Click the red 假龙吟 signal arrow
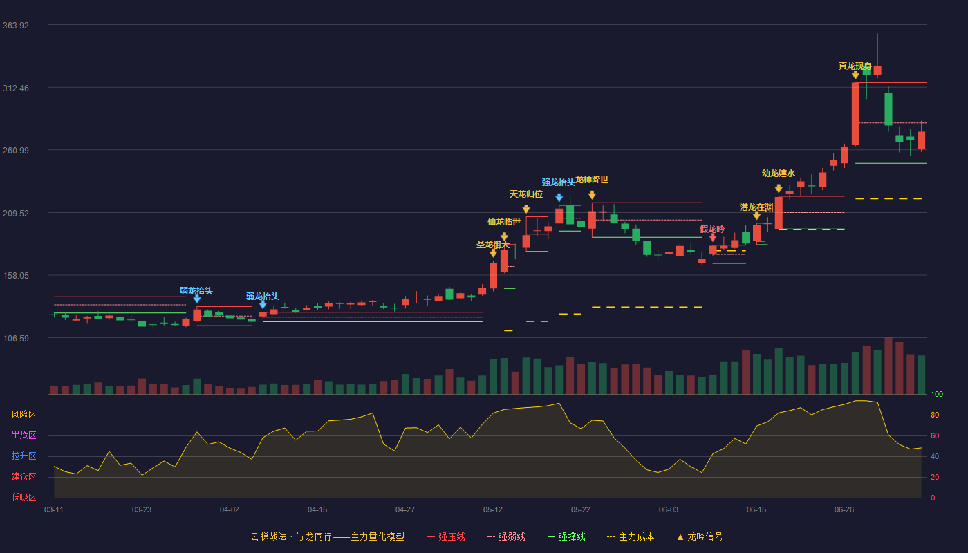Viewport: 968px width, 553px height. (713, 238)
